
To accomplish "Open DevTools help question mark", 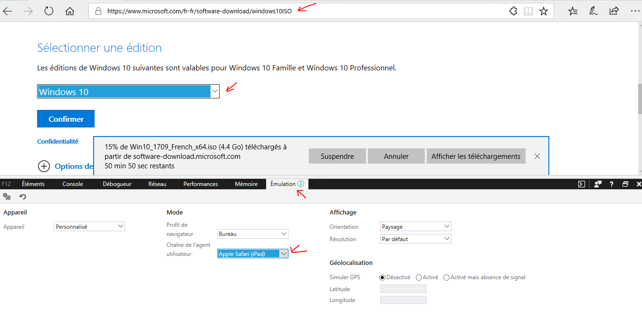I will (612, 184).
